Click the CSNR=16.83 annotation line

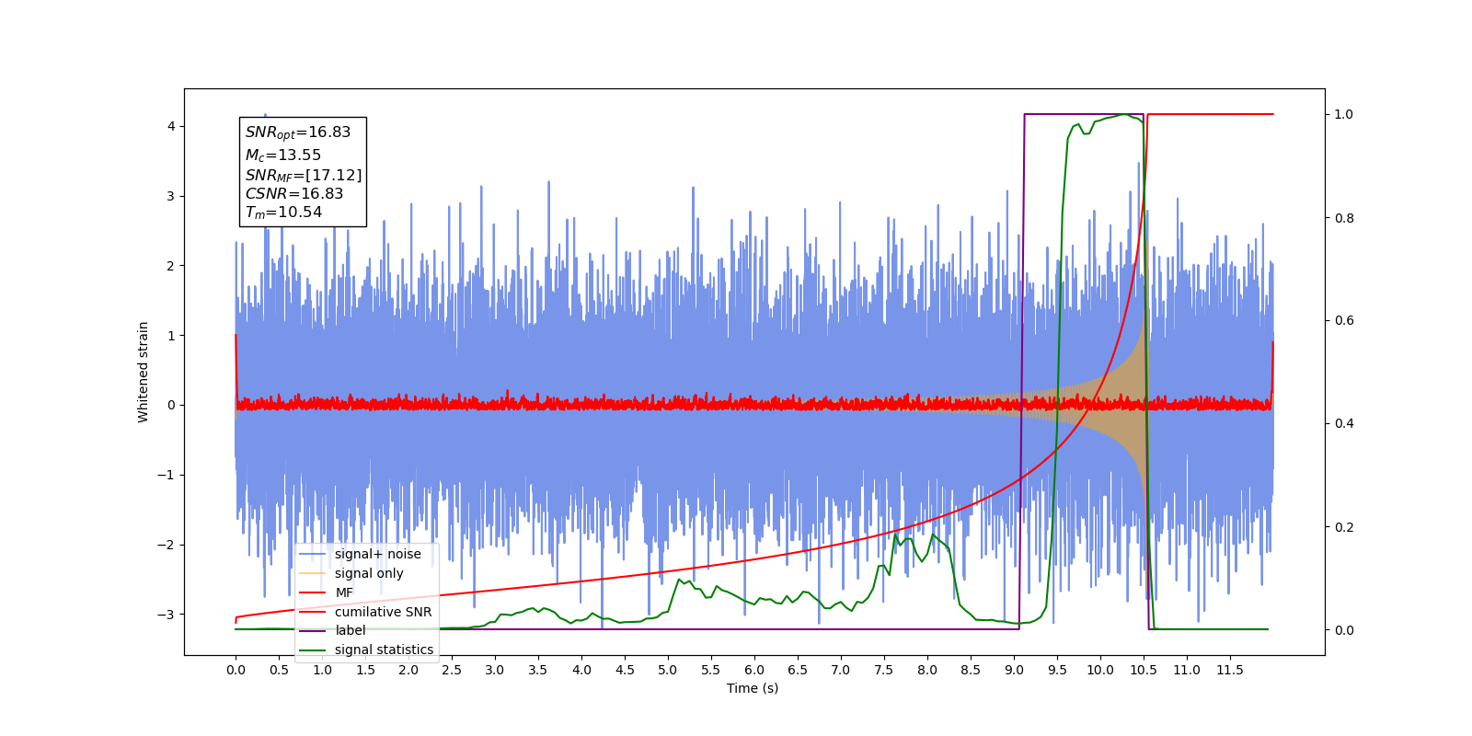tap(294, 193)
